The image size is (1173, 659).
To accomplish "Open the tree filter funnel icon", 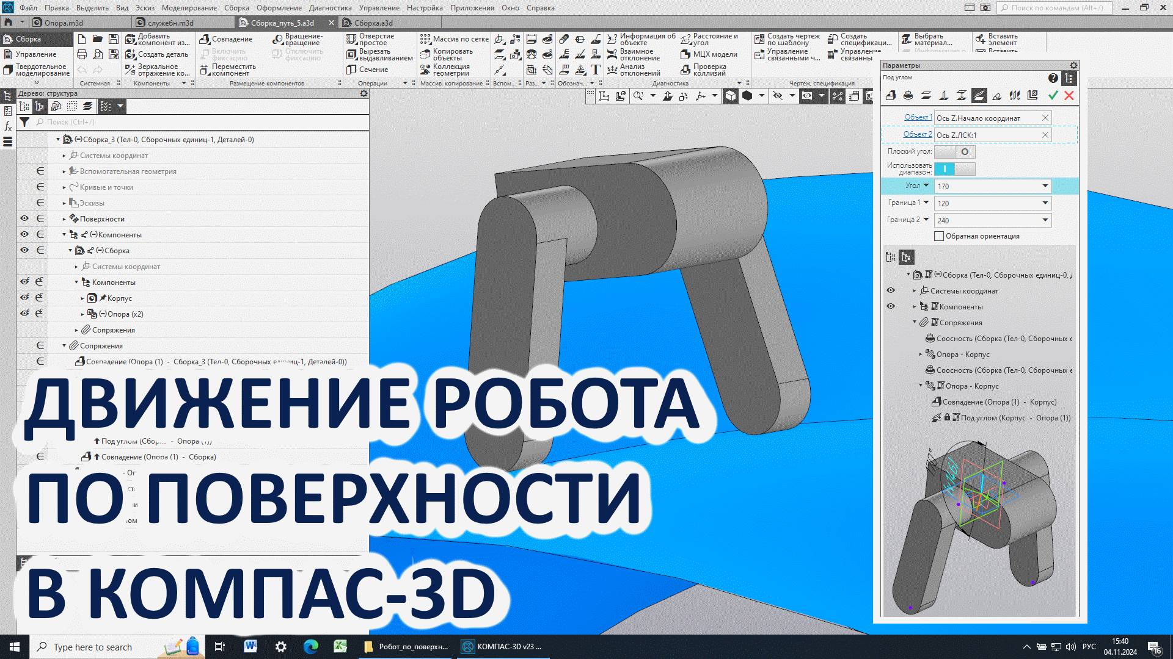I will (24, 122).
